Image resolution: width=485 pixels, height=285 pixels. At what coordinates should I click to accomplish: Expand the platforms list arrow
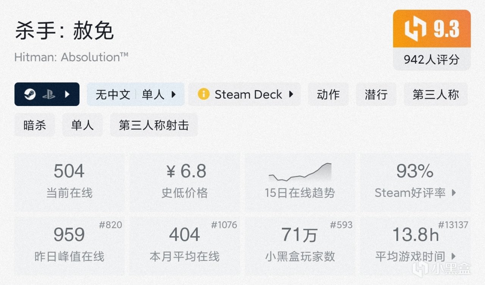tap(67, 94)
